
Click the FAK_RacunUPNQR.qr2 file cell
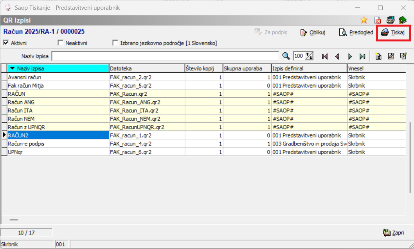(x=147, y=127)
